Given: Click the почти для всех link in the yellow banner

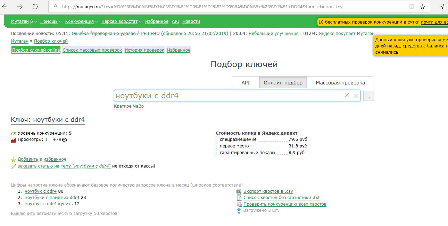Looking at the screenshot, I should [x=434, y=22].
